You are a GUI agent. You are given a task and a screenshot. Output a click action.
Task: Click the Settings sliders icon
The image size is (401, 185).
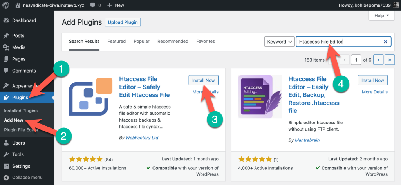click(x=6, y=166)
